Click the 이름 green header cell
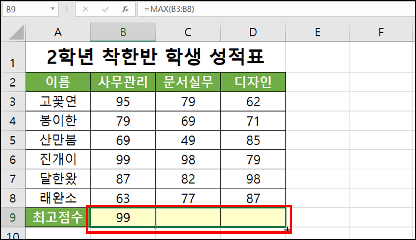The width and height of the screenshot is (416, 240). pyautogui.click(x=57, y=82)
